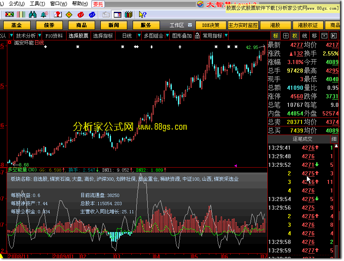Viewport: 344px width, 261px height.
Task: Click the grayed clipboard toolbar icon
Action: [106, 15]
